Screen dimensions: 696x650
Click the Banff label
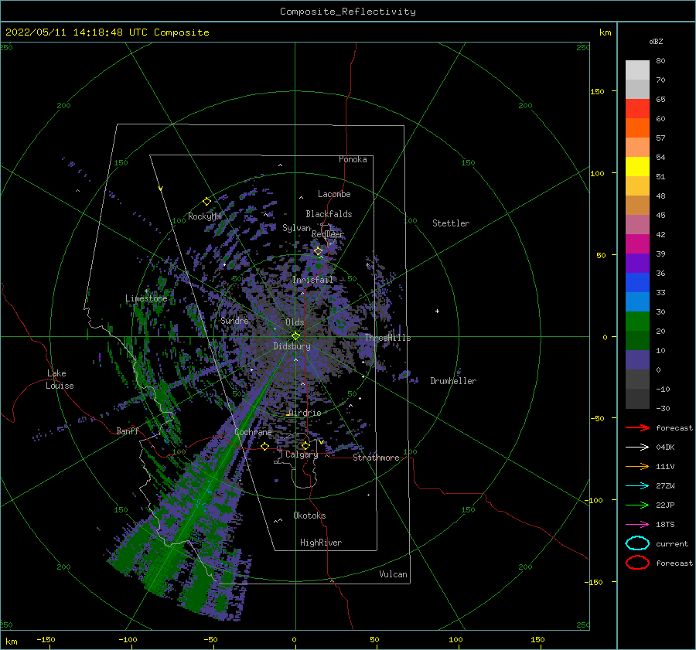[128, 430]
